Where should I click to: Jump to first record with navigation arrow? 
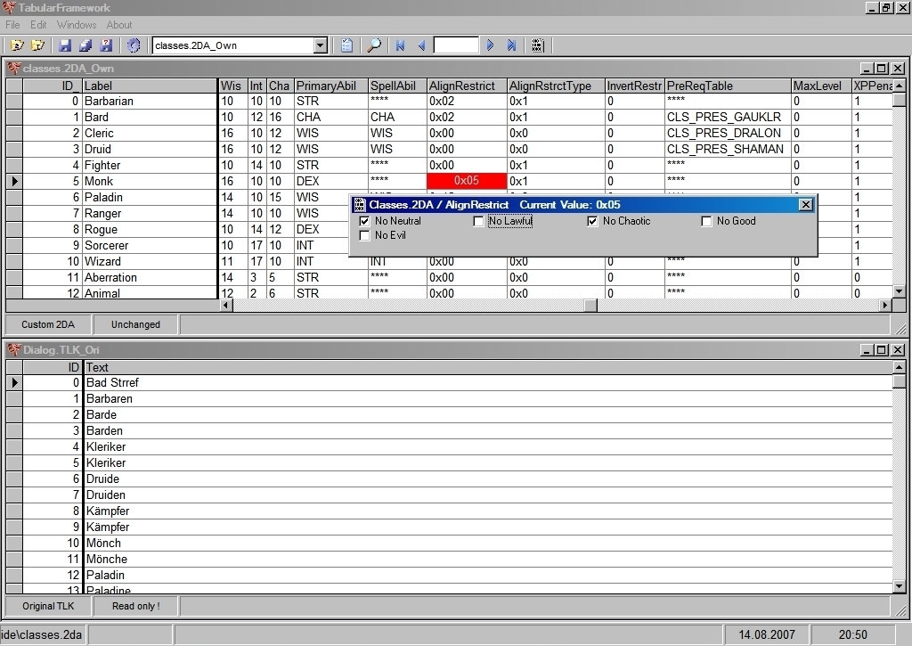tap(401, 45)
